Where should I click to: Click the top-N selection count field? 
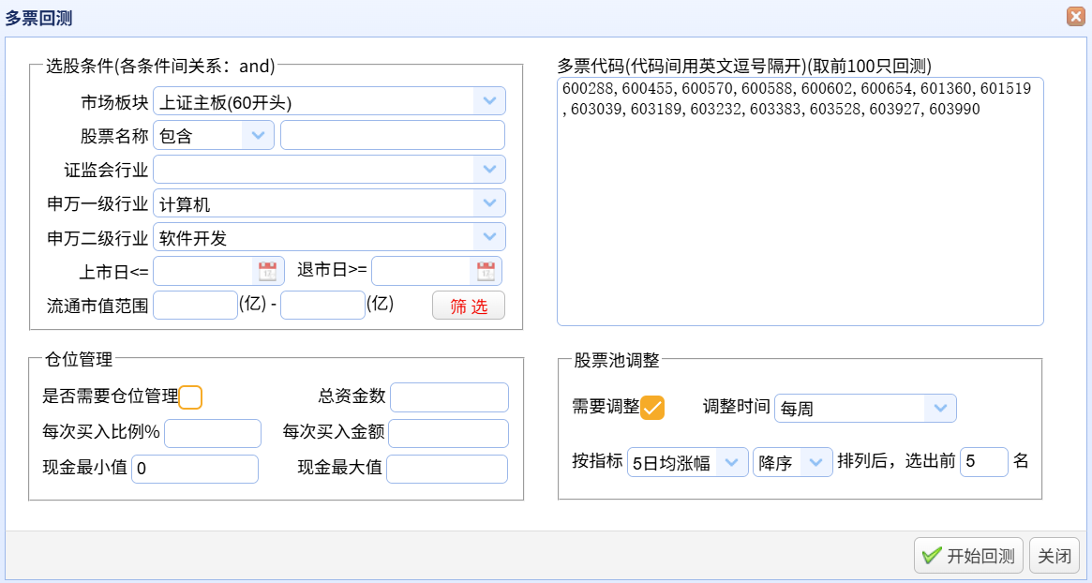(x=983, y=462)
